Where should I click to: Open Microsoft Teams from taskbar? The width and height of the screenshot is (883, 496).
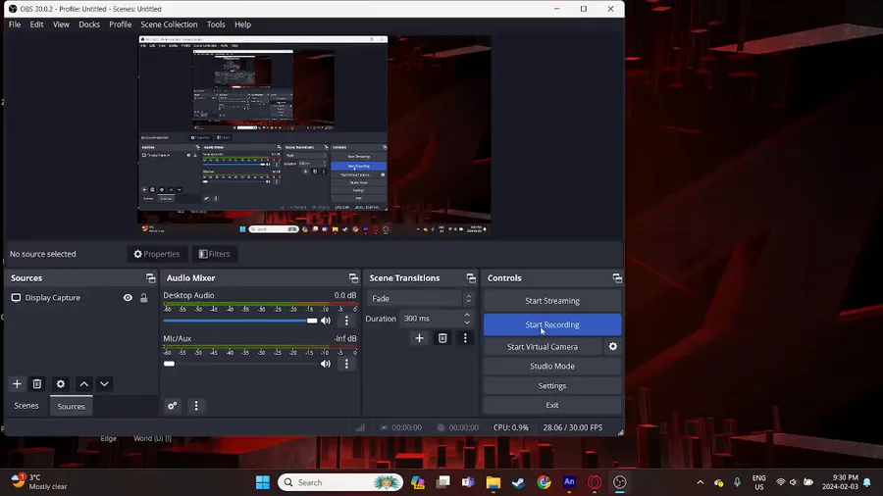click(x=468, y=482)
